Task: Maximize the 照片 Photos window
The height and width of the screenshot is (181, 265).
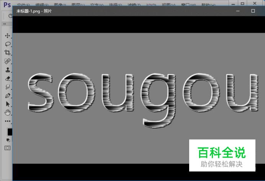Action: [x=253, y=11]
